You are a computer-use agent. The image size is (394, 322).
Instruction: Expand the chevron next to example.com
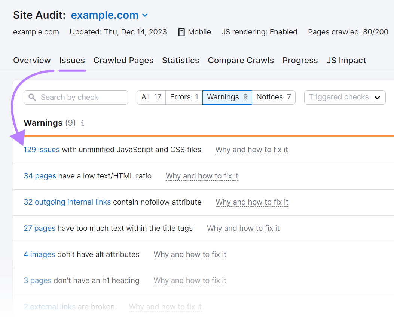[145, 16]
